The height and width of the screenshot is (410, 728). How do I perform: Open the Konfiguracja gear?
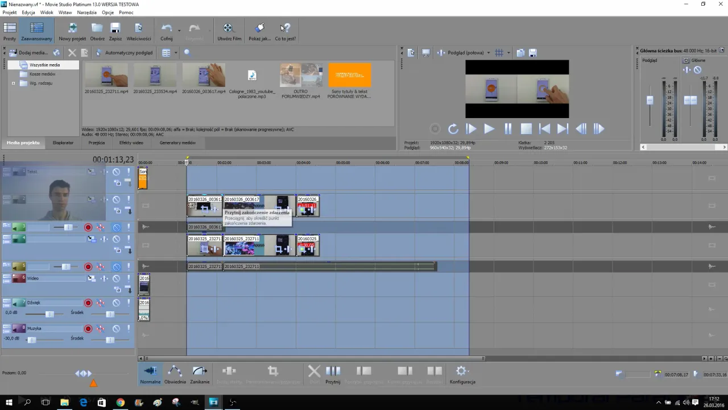point(462,375)
